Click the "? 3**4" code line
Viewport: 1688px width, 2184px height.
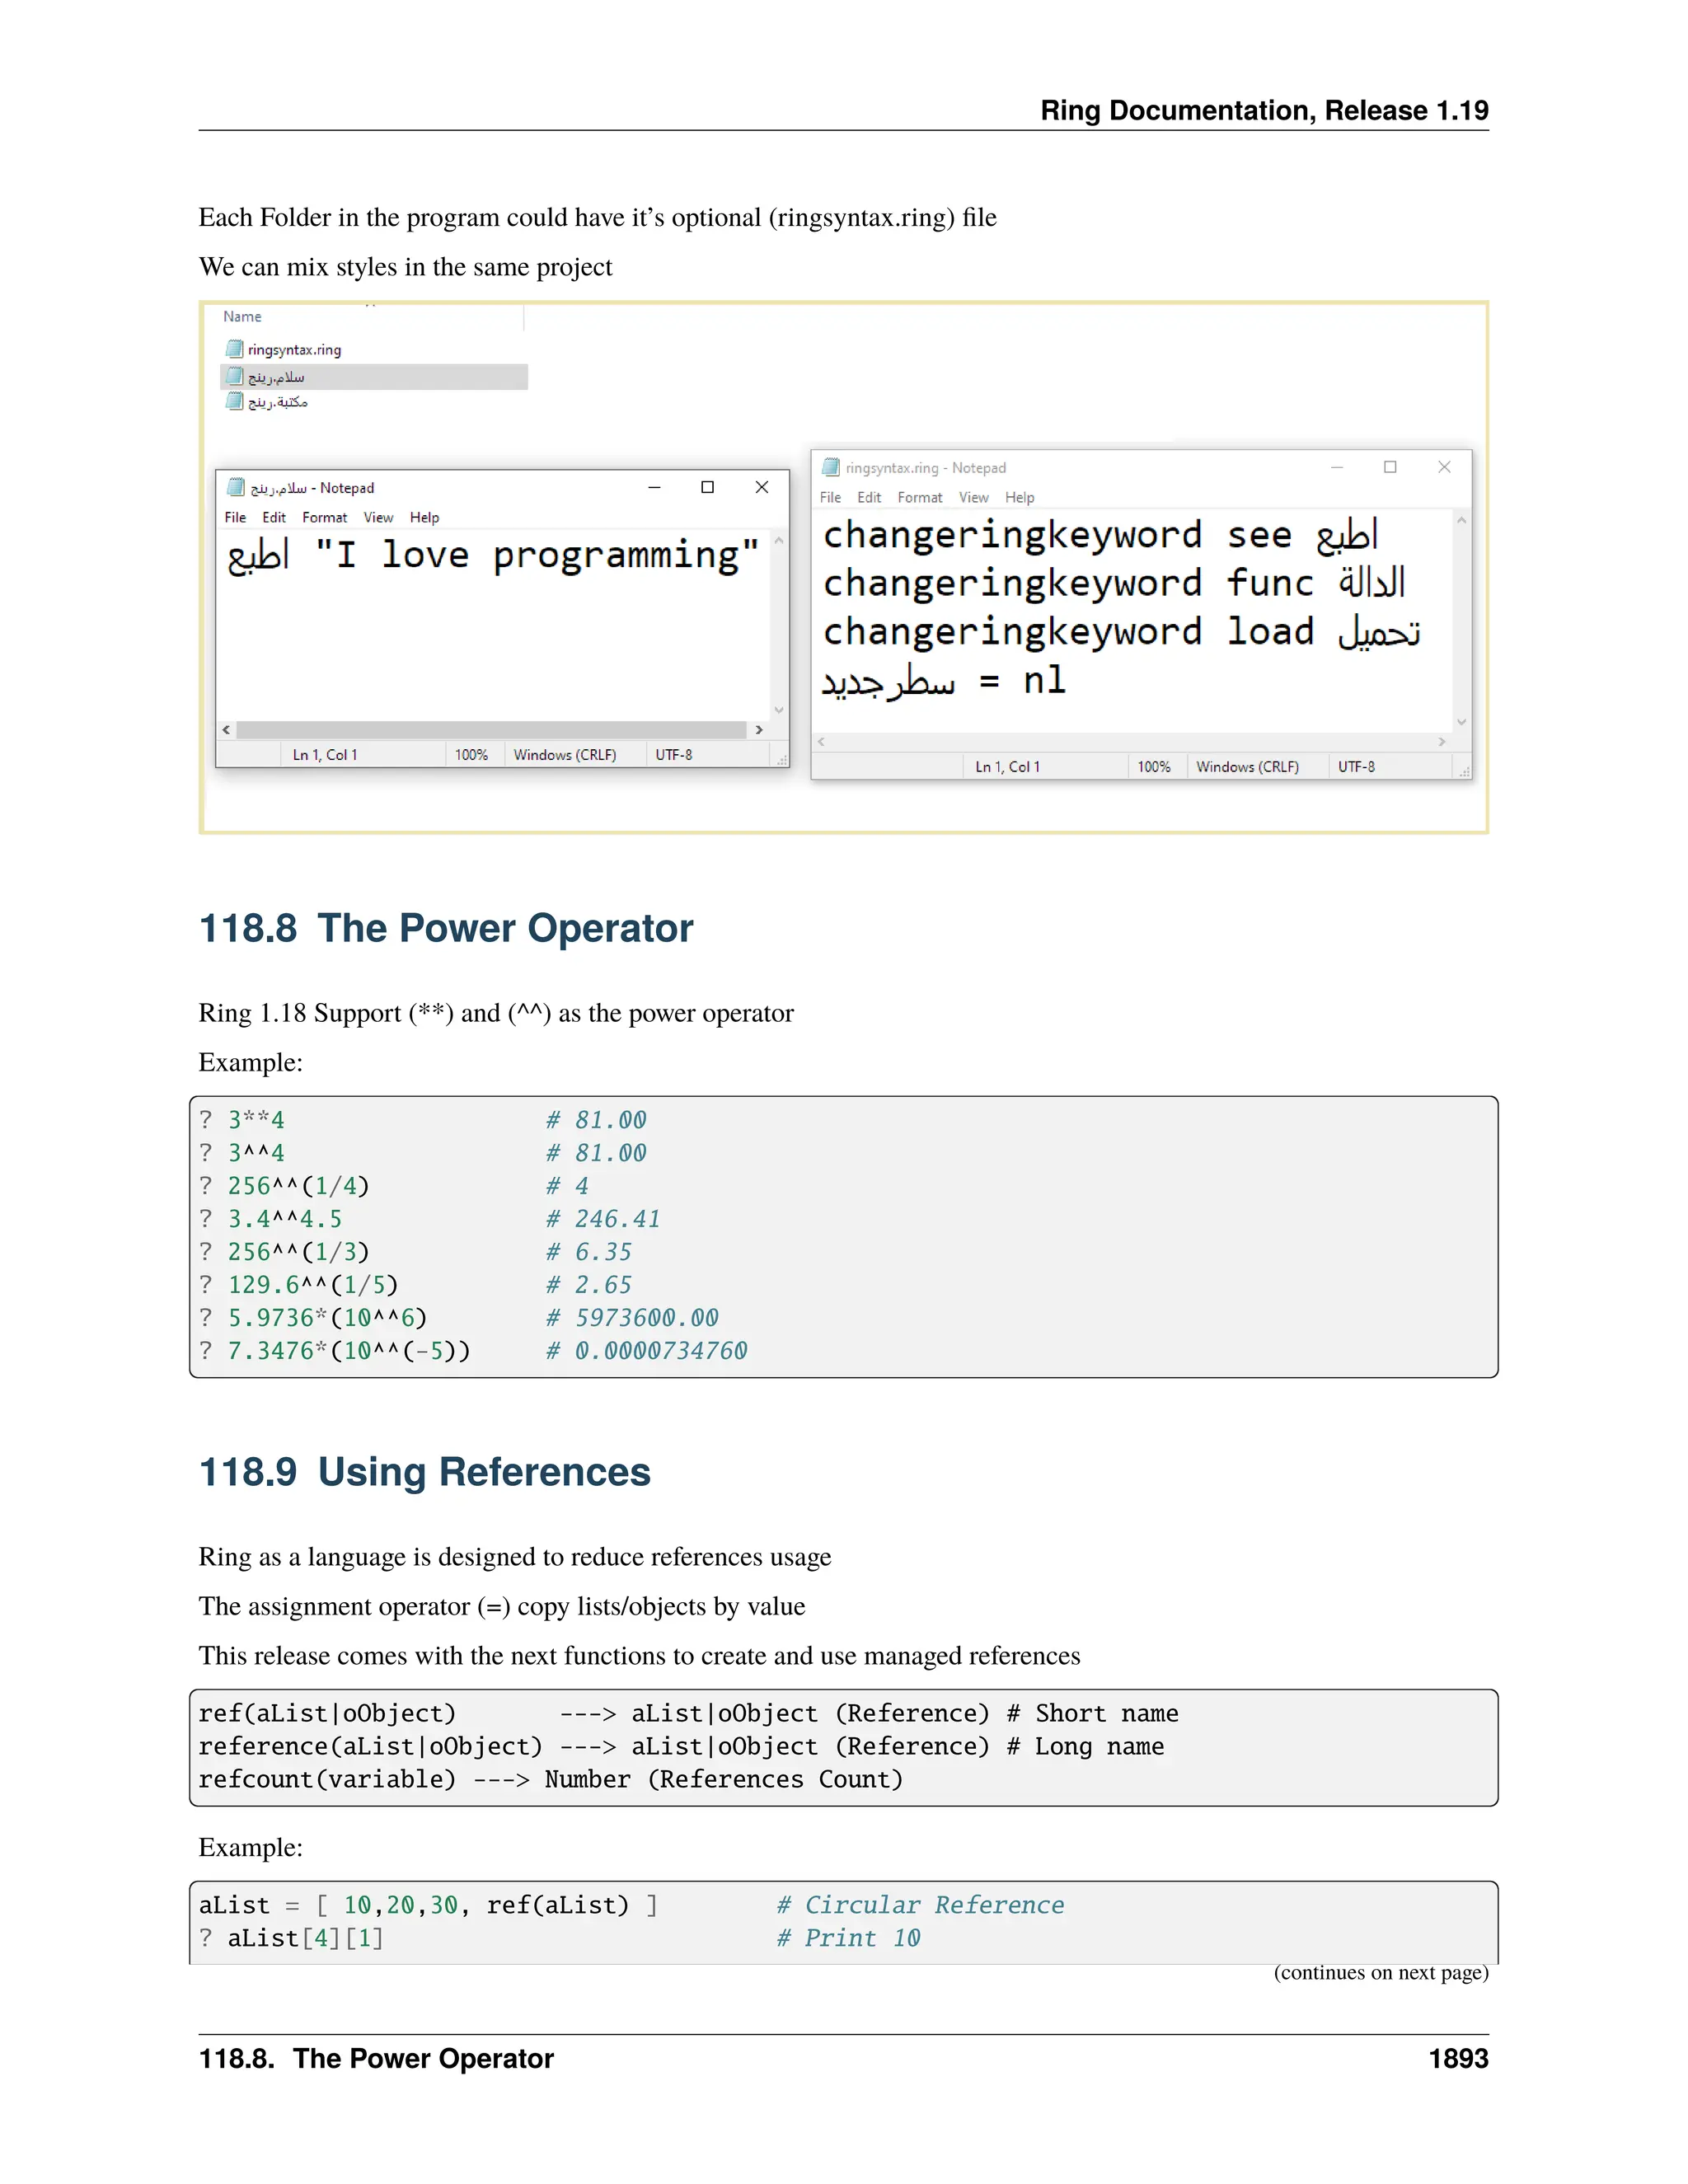[242, 1120]
